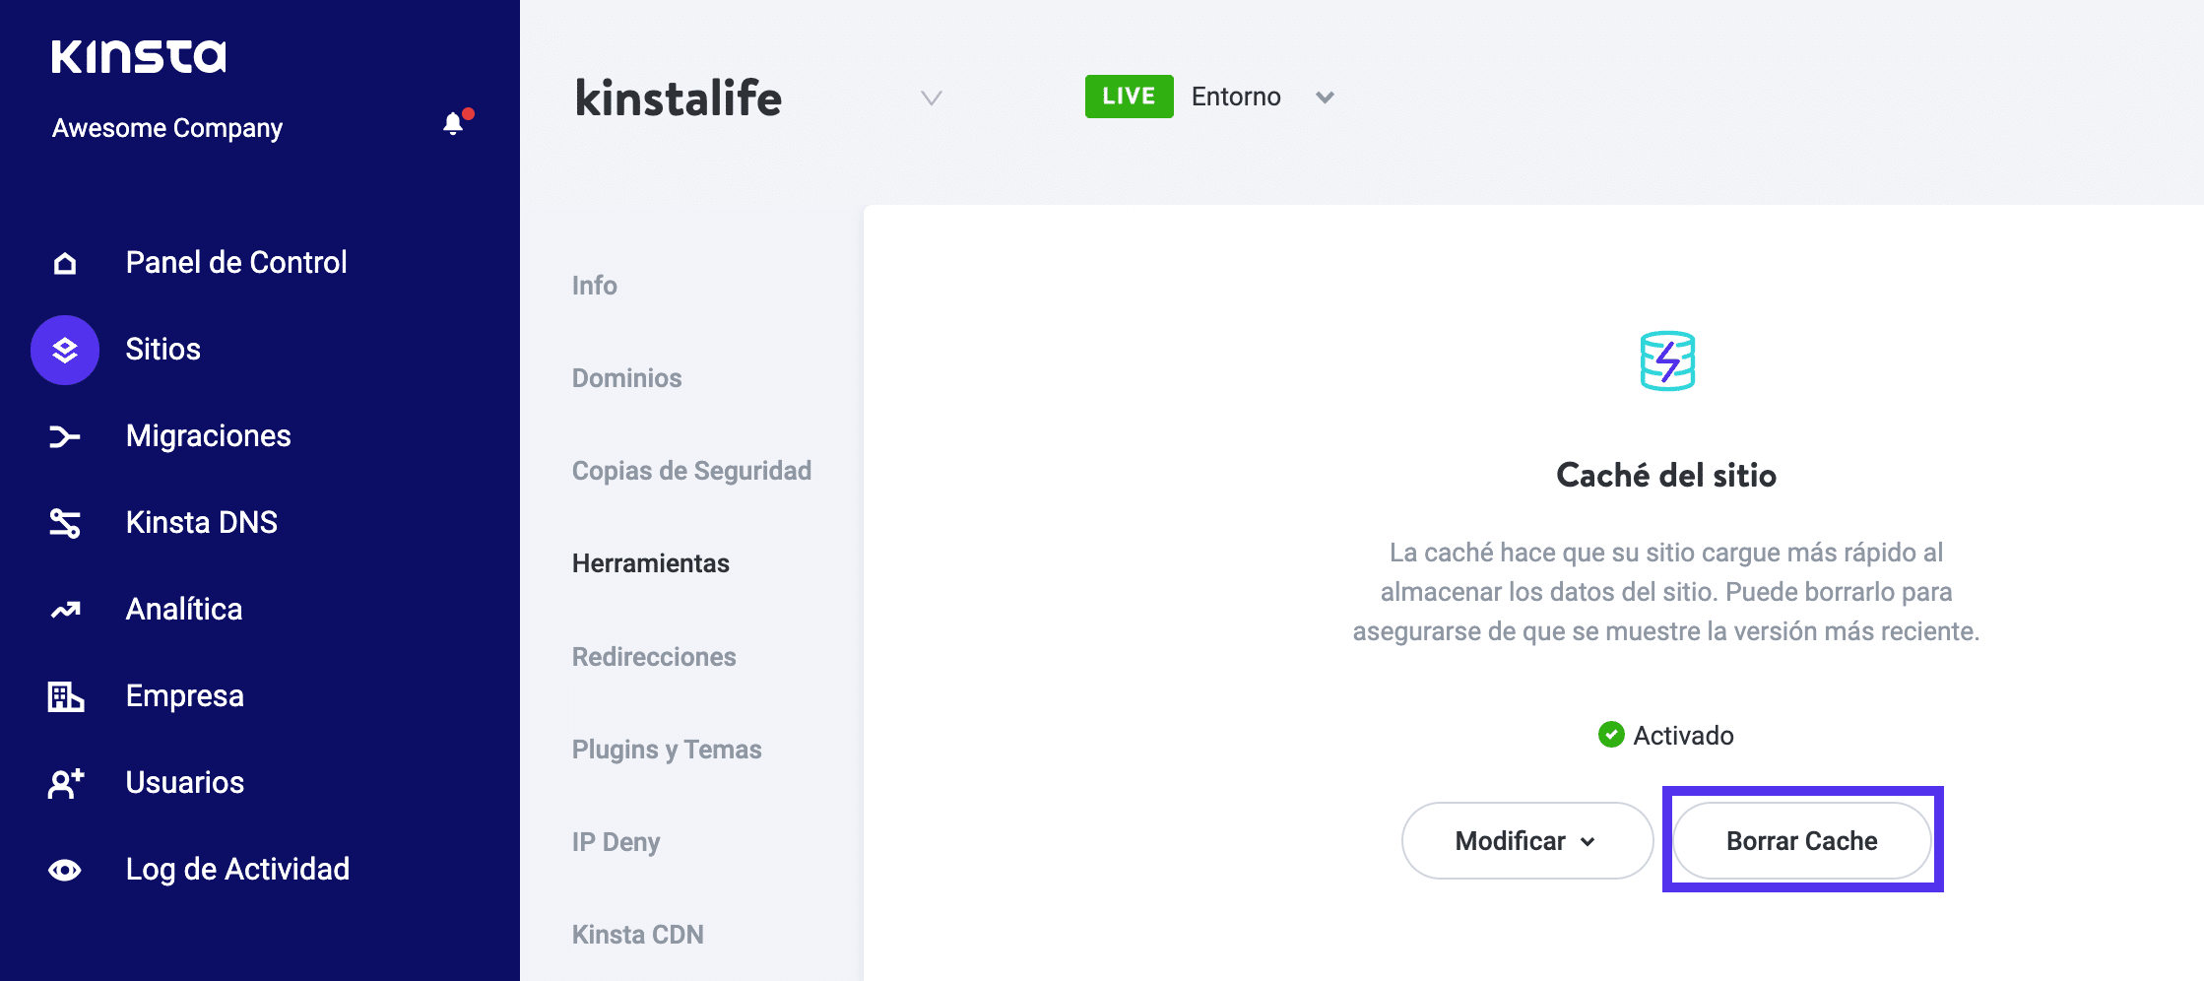Go to Plugins y Temas
The width and height of the screenshot is (2204, 981).
(666, 749)
